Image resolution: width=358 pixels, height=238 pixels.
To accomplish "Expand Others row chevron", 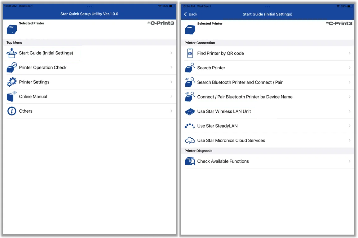I will coord(171,111).
